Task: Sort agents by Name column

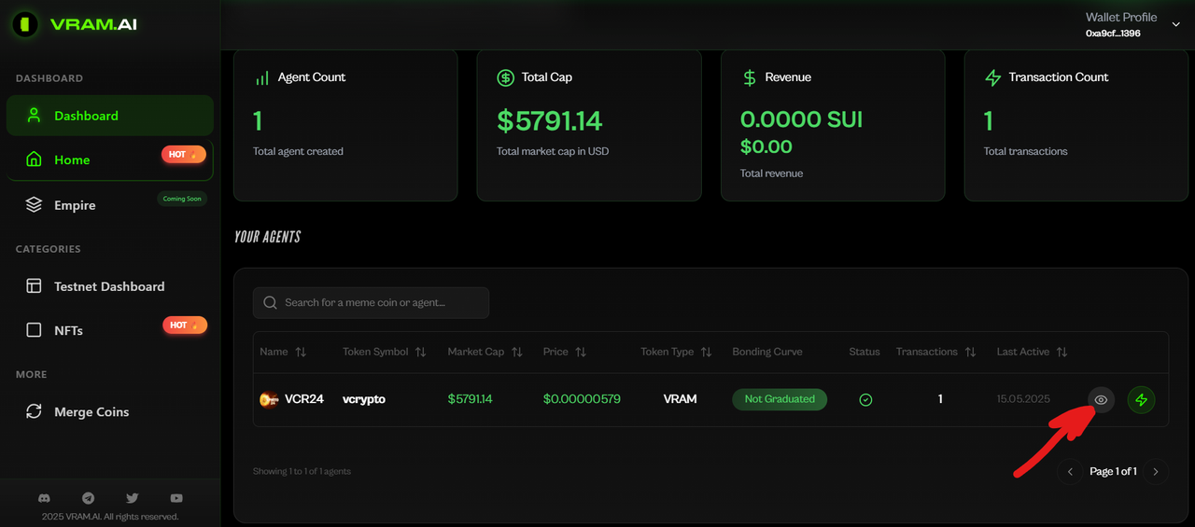Action: tap(283, 352)
